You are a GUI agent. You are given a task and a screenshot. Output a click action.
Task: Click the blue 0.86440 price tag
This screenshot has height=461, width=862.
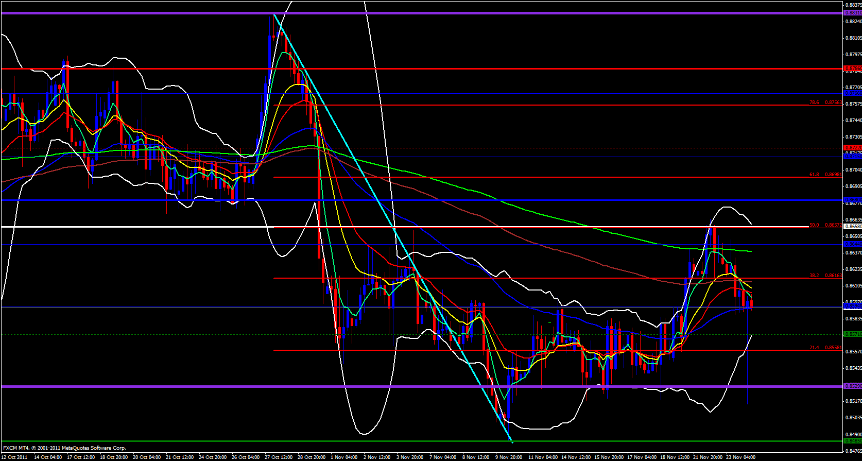pos(852,244)
